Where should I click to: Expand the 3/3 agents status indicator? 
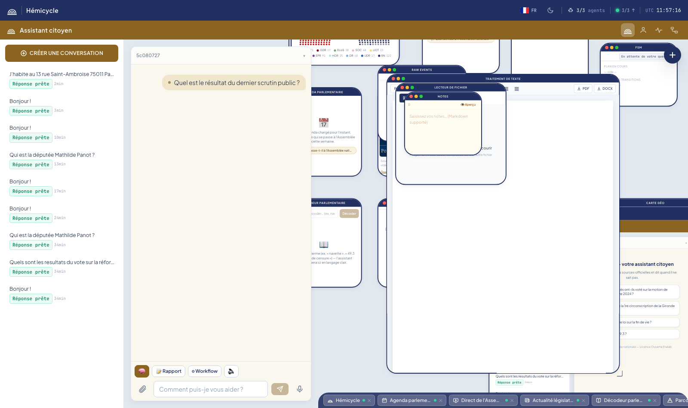[x=587, y=10]
